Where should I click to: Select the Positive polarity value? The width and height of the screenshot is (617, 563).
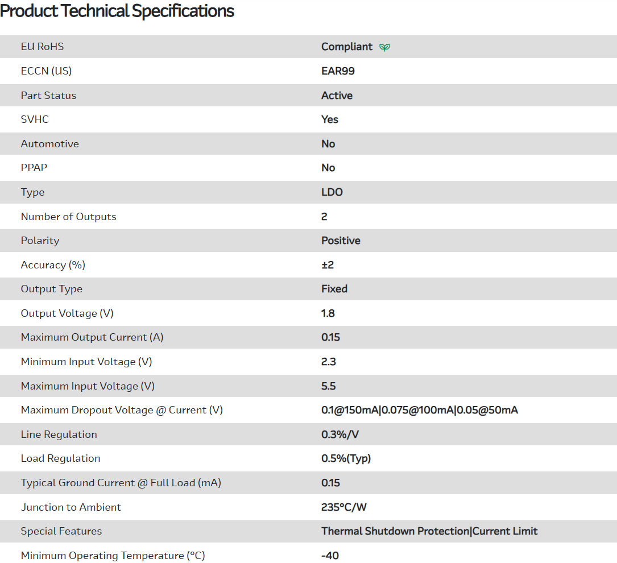341,241
